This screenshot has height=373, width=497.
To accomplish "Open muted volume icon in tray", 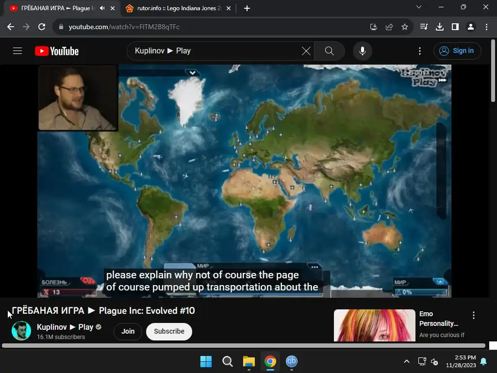I will pos(434,361).
